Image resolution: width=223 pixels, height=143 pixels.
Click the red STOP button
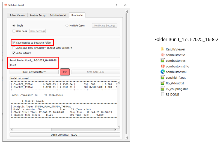pyautogui.click(x=65, y=72)
